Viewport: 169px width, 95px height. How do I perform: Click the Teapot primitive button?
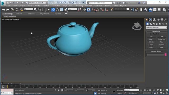point(151,47)
